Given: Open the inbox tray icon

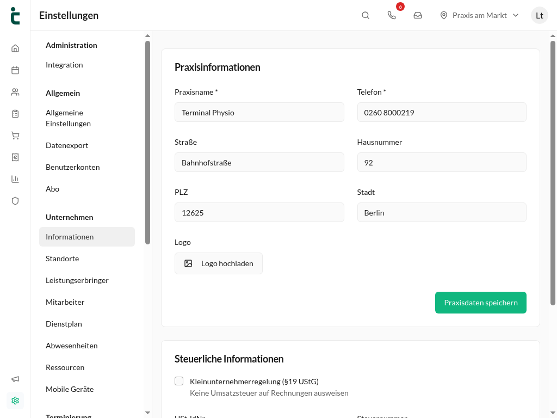Looking at the screenshot, I should click(x=418, y=15).
